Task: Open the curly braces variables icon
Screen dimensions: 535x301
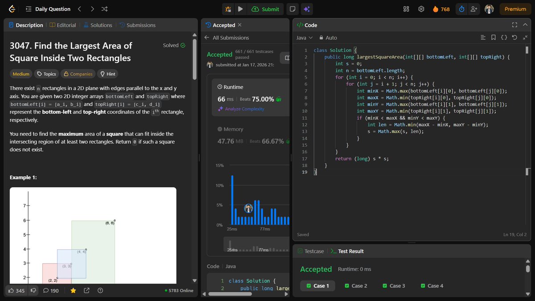Action: click(x=504, y=38)
